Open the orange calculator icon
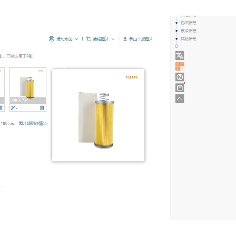236x236 pixels. coord(180,66)
